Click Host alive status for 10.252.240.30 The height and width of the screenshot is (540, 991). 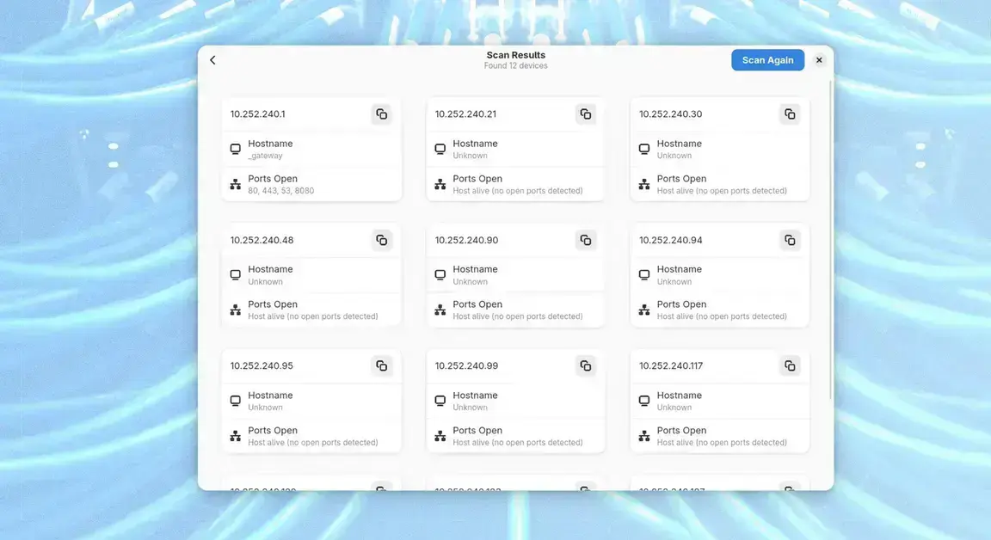722,191
